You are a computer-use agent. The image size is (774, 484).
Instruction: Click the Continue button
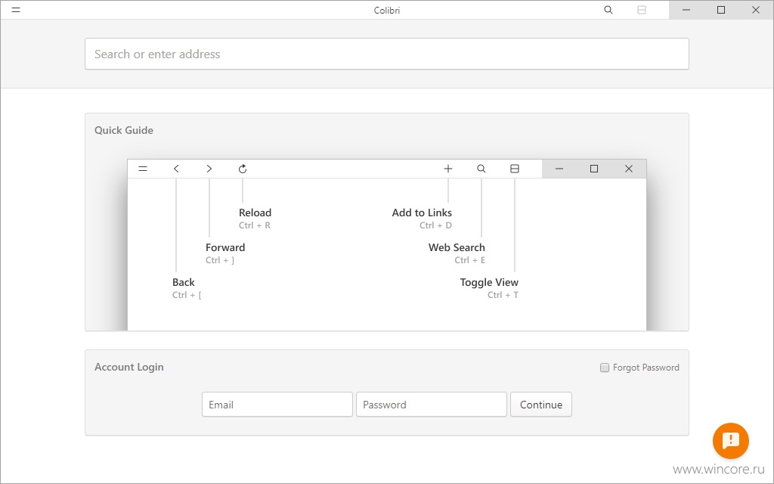coord(541,405)
